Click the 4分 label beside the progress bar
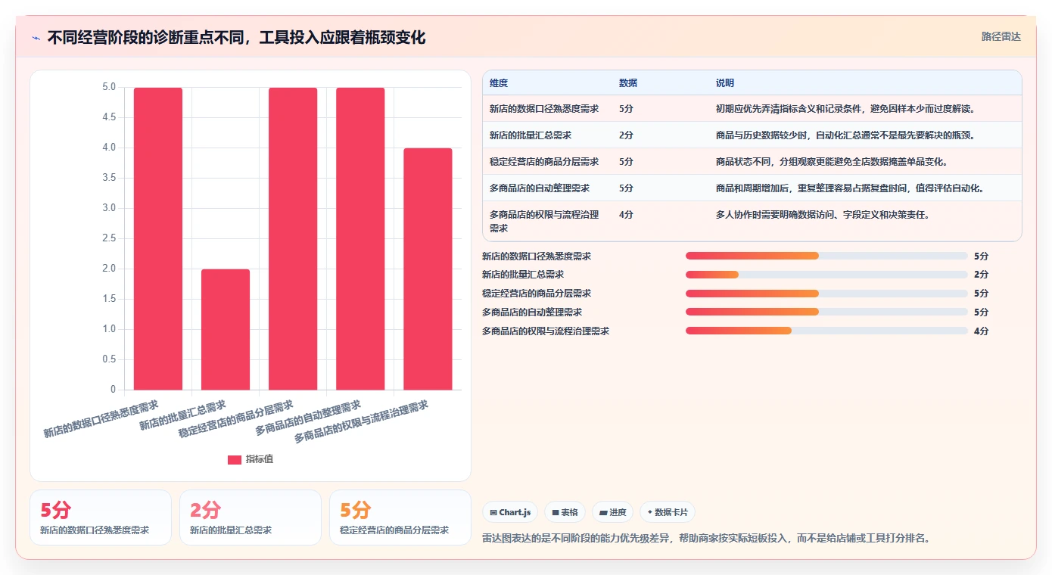Image resolution: width=1052 pixels, height=575 pixels. (x=981, y=331)
